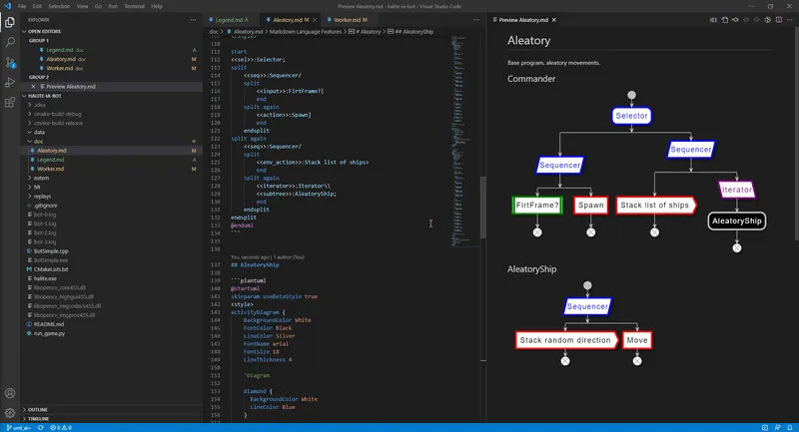This screenshot has width=799, height=432.
Task: Open Source Control view in activity bar
Action: [10, 63]
